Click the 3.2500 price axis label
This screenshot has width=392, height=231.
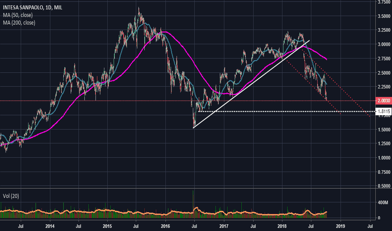(x=384, y=30)
